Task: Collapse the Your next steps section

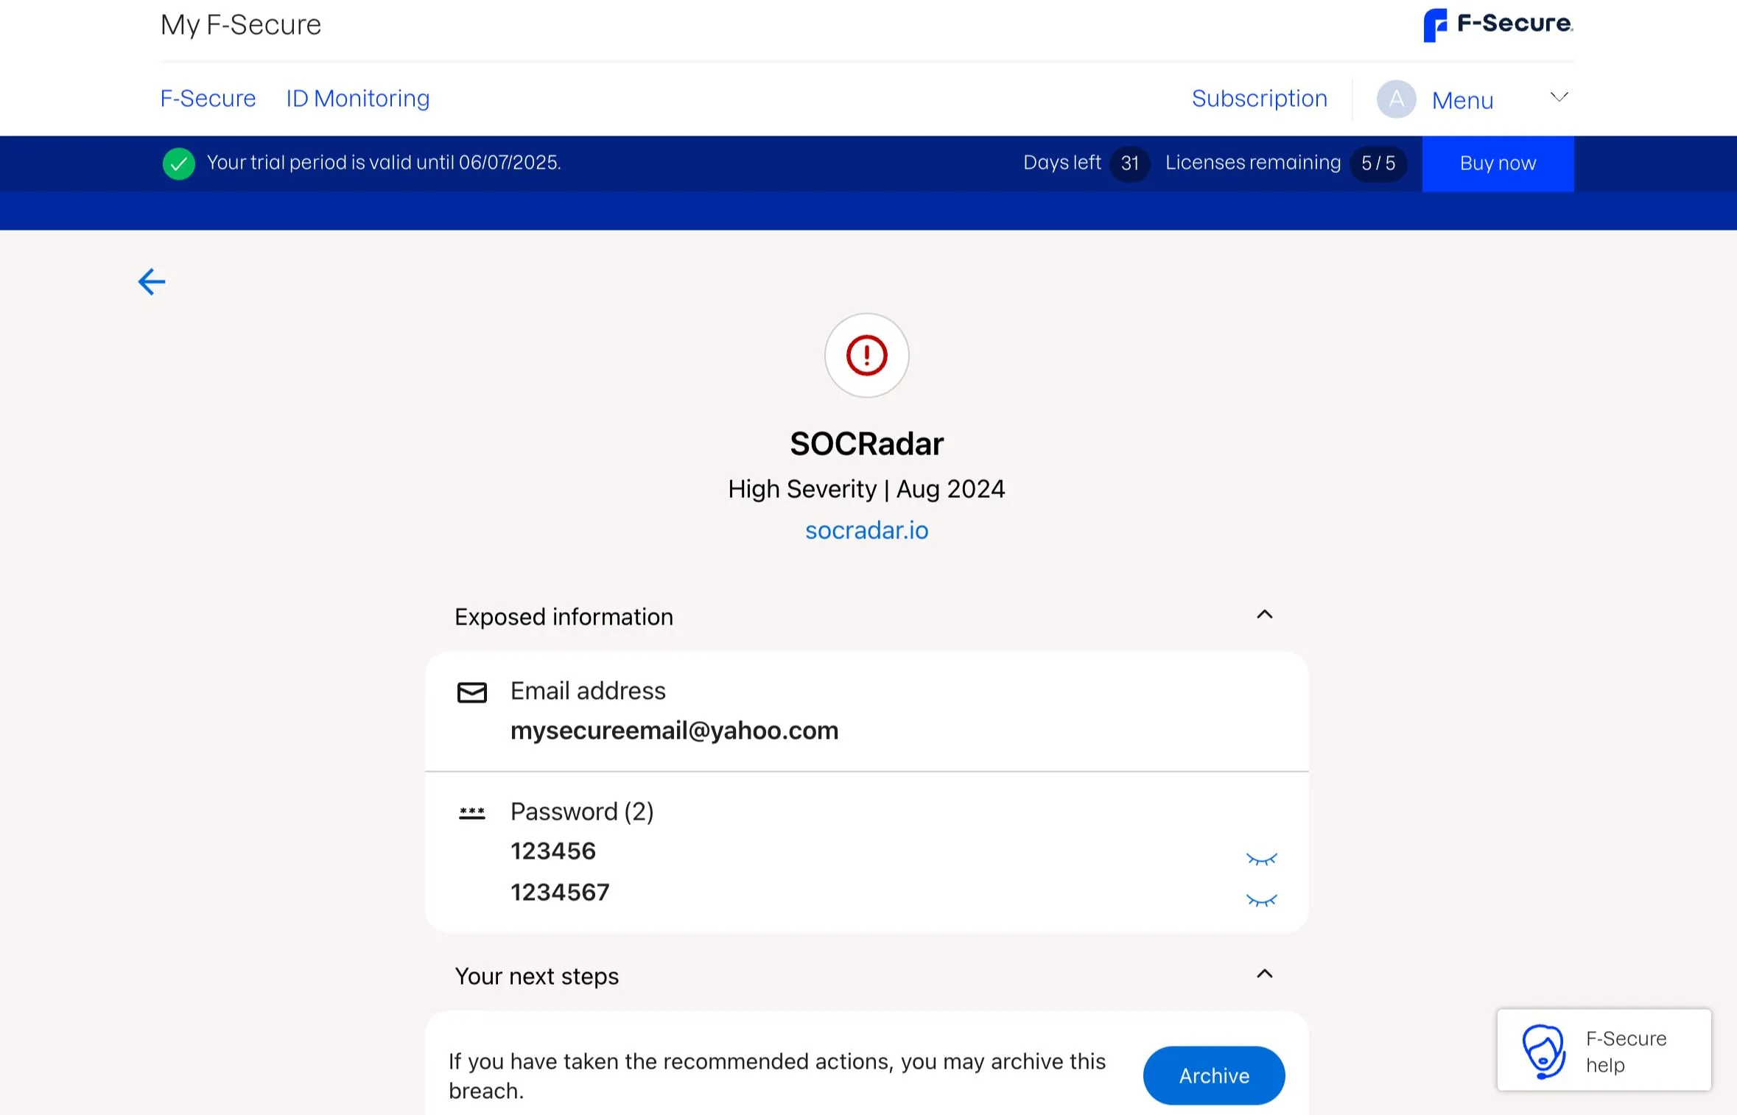Action: pos(1264,974)
